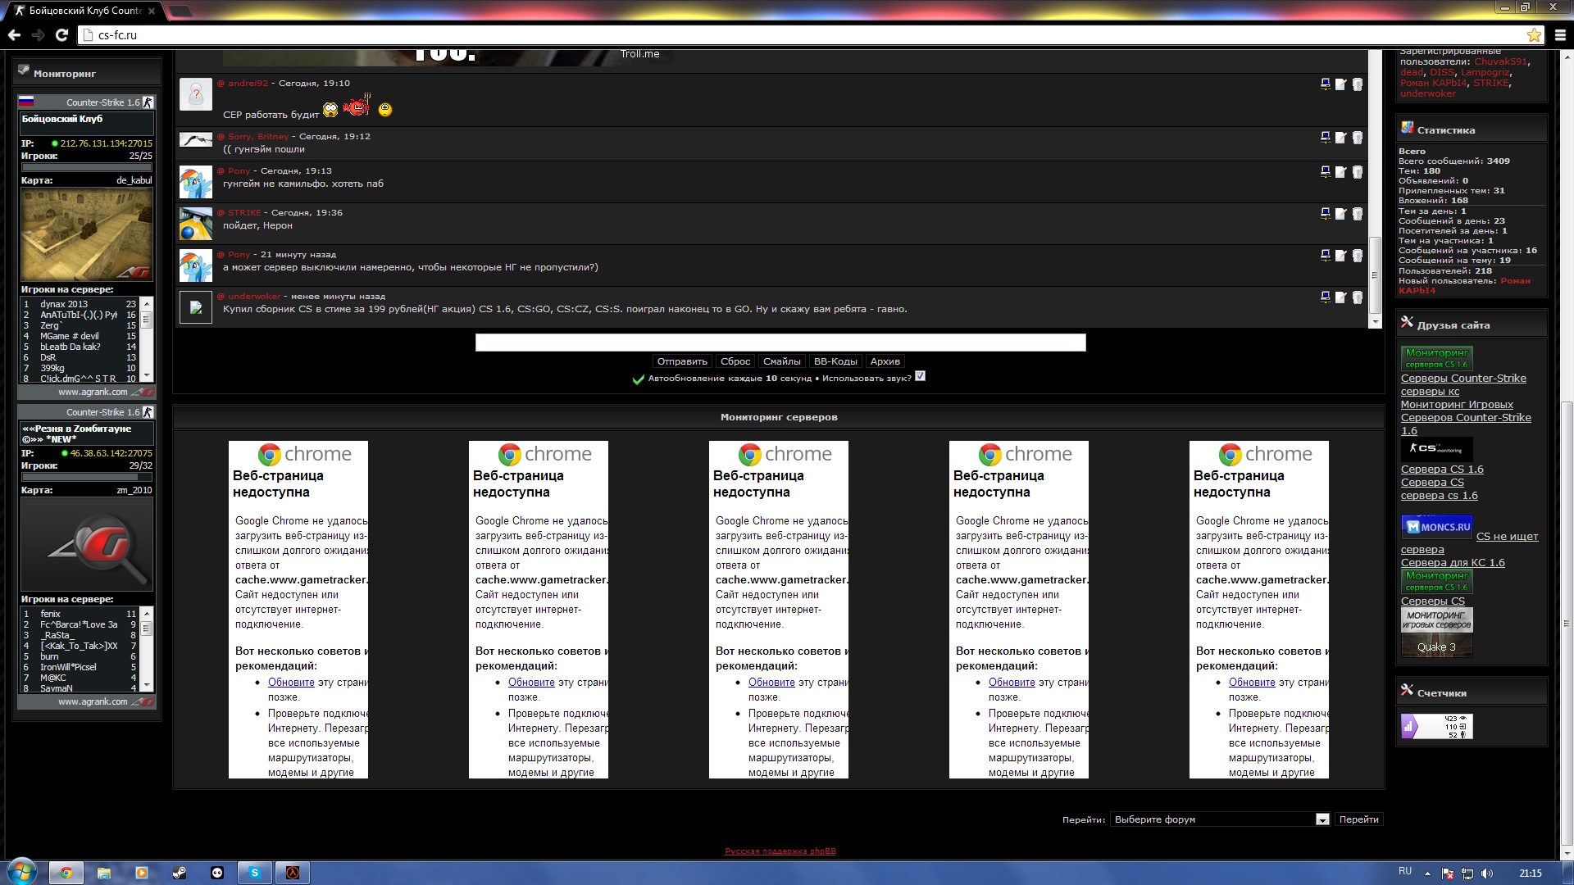
Task: Click the 'Отправить' button
Action: tap(682, 361)
